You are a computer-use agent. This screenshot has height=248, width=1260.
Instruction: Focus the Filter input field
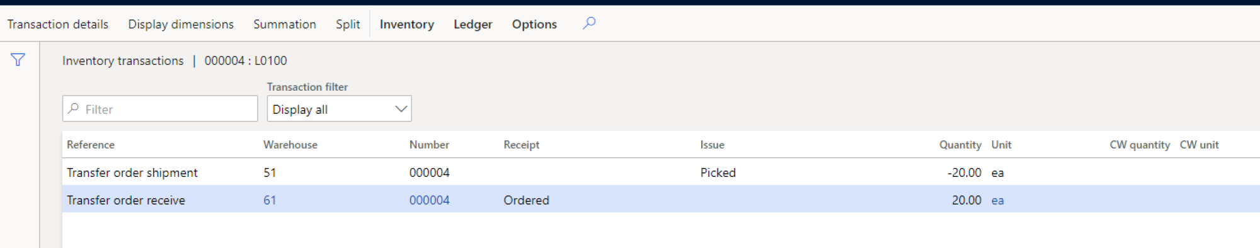tap(160, 109)
